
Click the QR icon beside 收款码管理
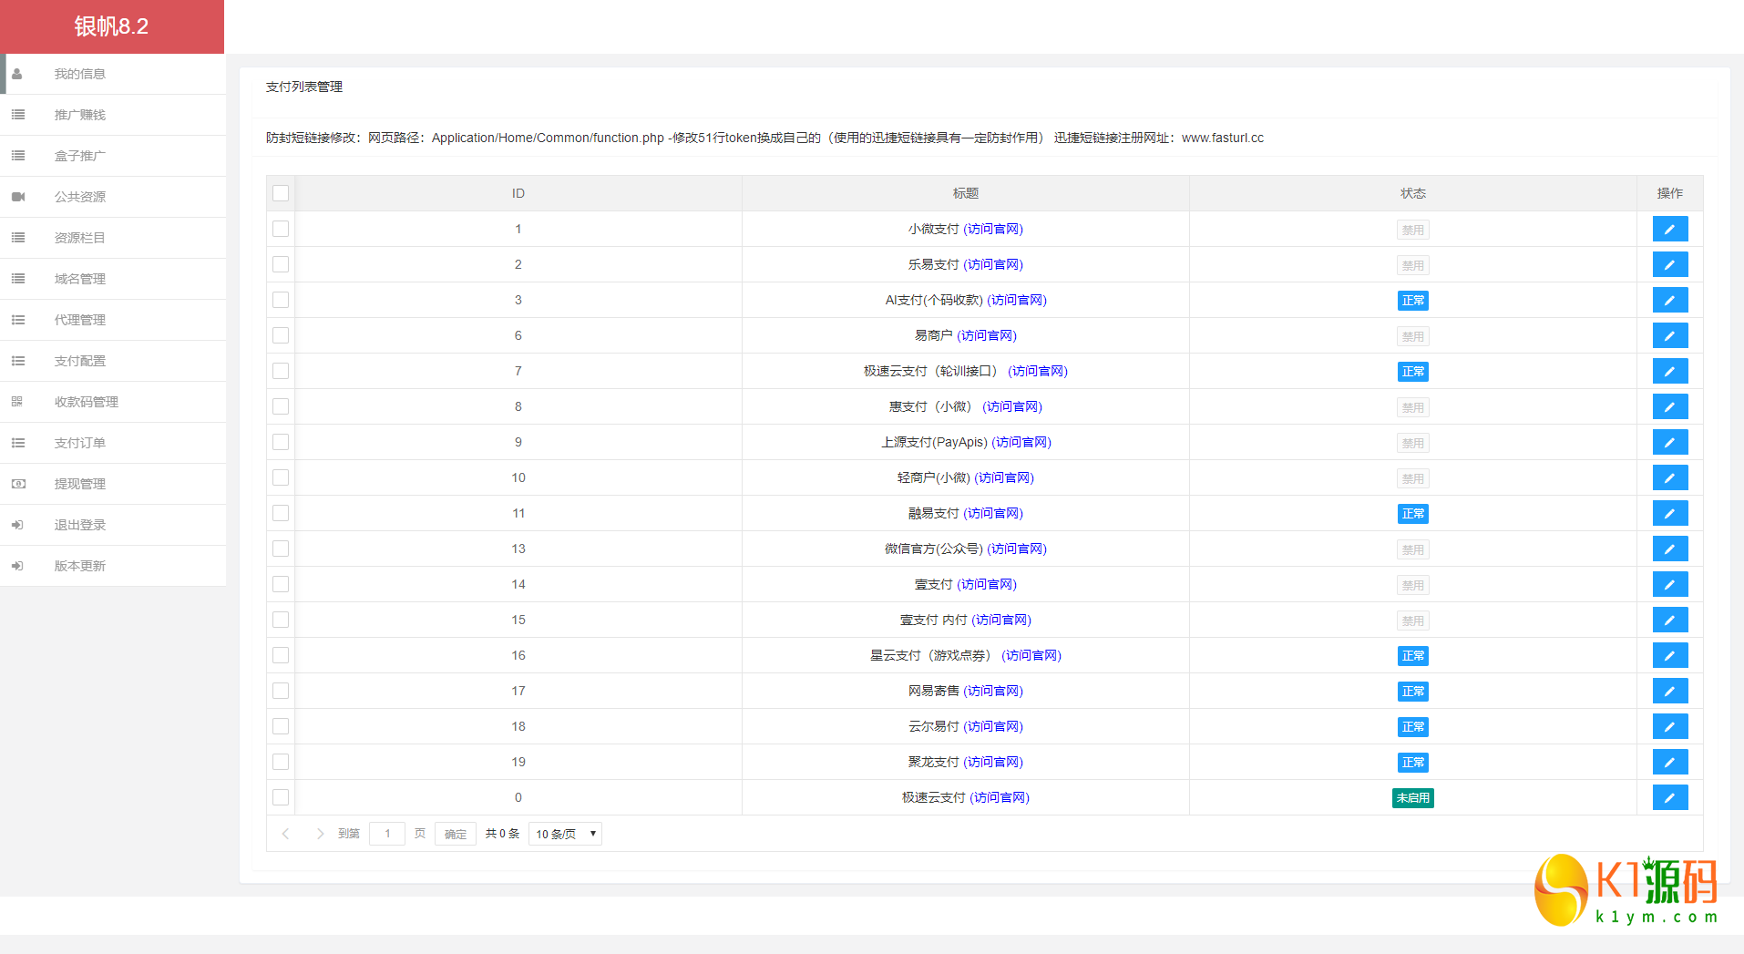[17, 402]
